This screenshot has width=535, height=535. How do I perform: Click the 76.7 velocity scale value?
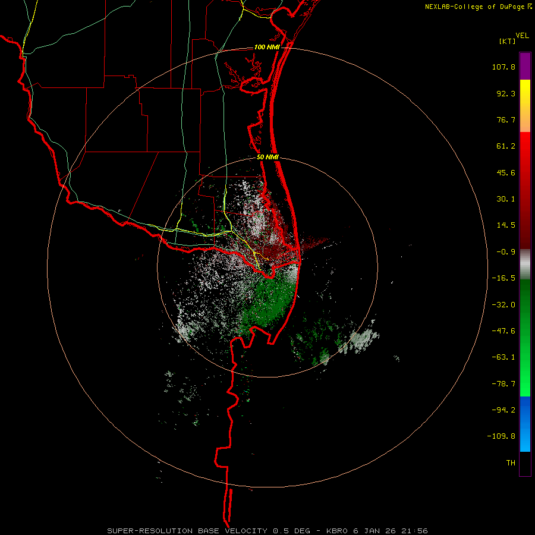(x=506, y=119)
